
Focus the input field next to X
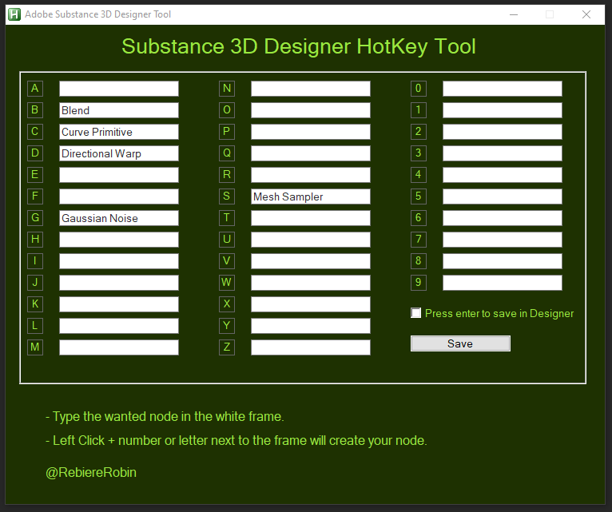coord(311,304)
